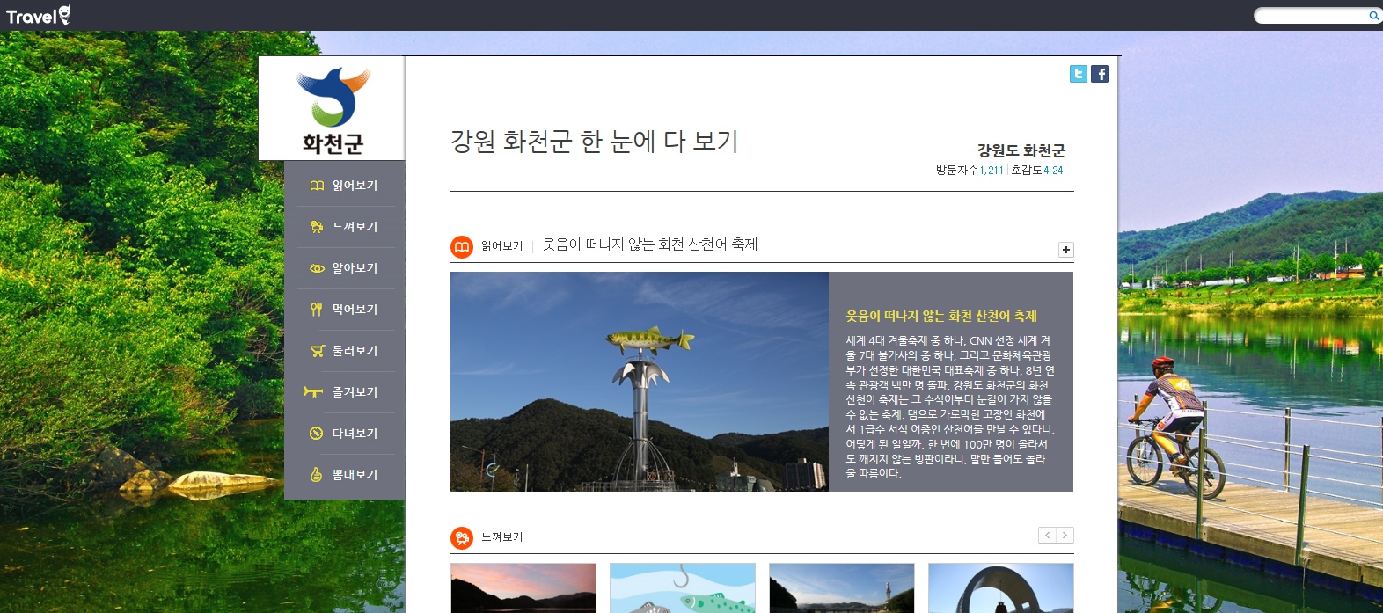Click the orange 느껴보기 camera icon

click(x=462, y=538)
